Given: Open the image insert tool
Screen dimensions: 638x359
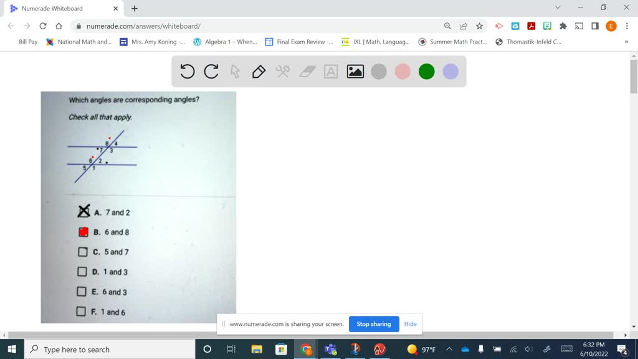Looking at the screenshot, I should click(354, 71).
